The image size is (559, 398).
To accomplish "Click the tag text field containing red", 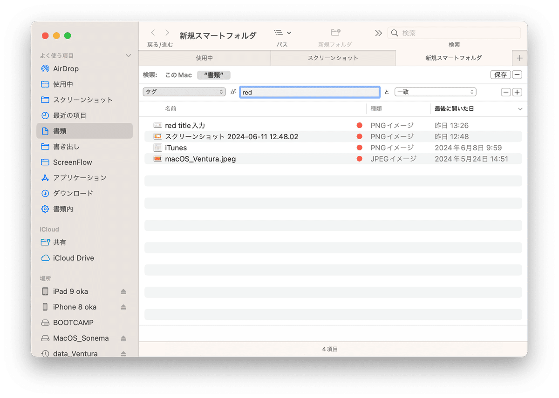I will [x=310, y=92].
